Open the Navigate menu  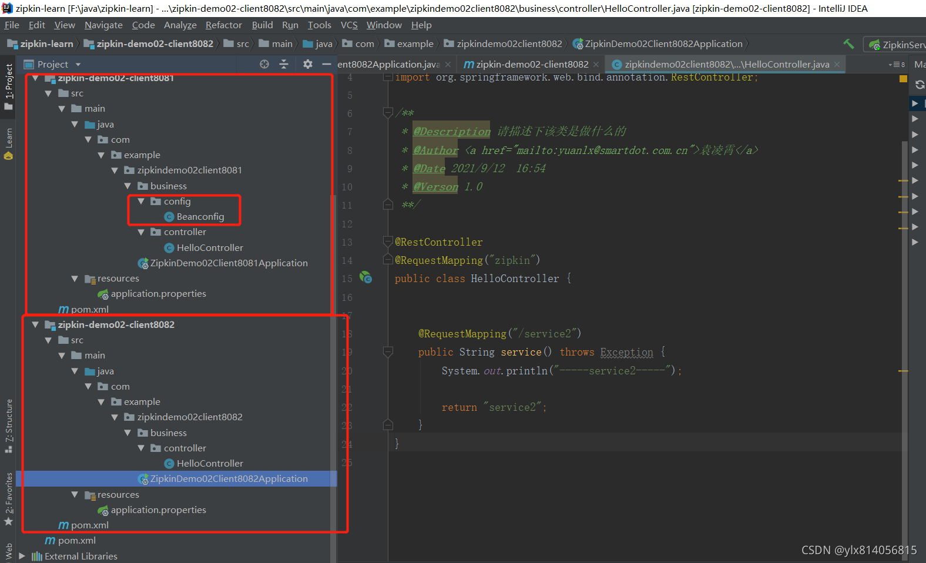103,25
